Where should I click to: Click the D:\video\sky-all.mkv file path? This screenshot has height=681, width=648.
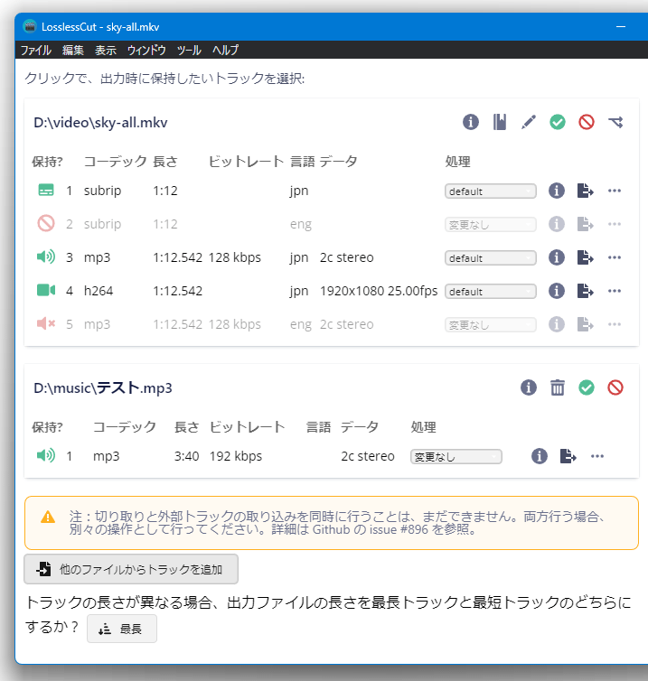tap(100, 123)
